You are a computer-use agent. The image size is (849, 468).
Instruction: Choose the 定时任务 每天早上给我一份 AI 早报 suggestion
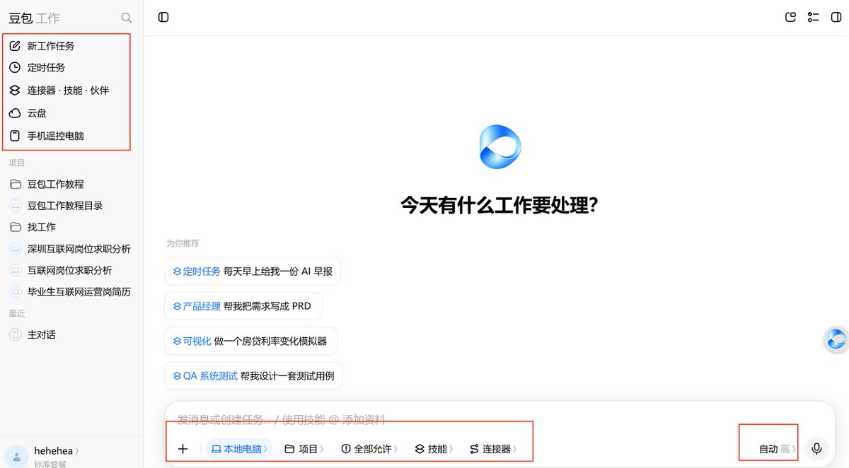click(253, 271)
